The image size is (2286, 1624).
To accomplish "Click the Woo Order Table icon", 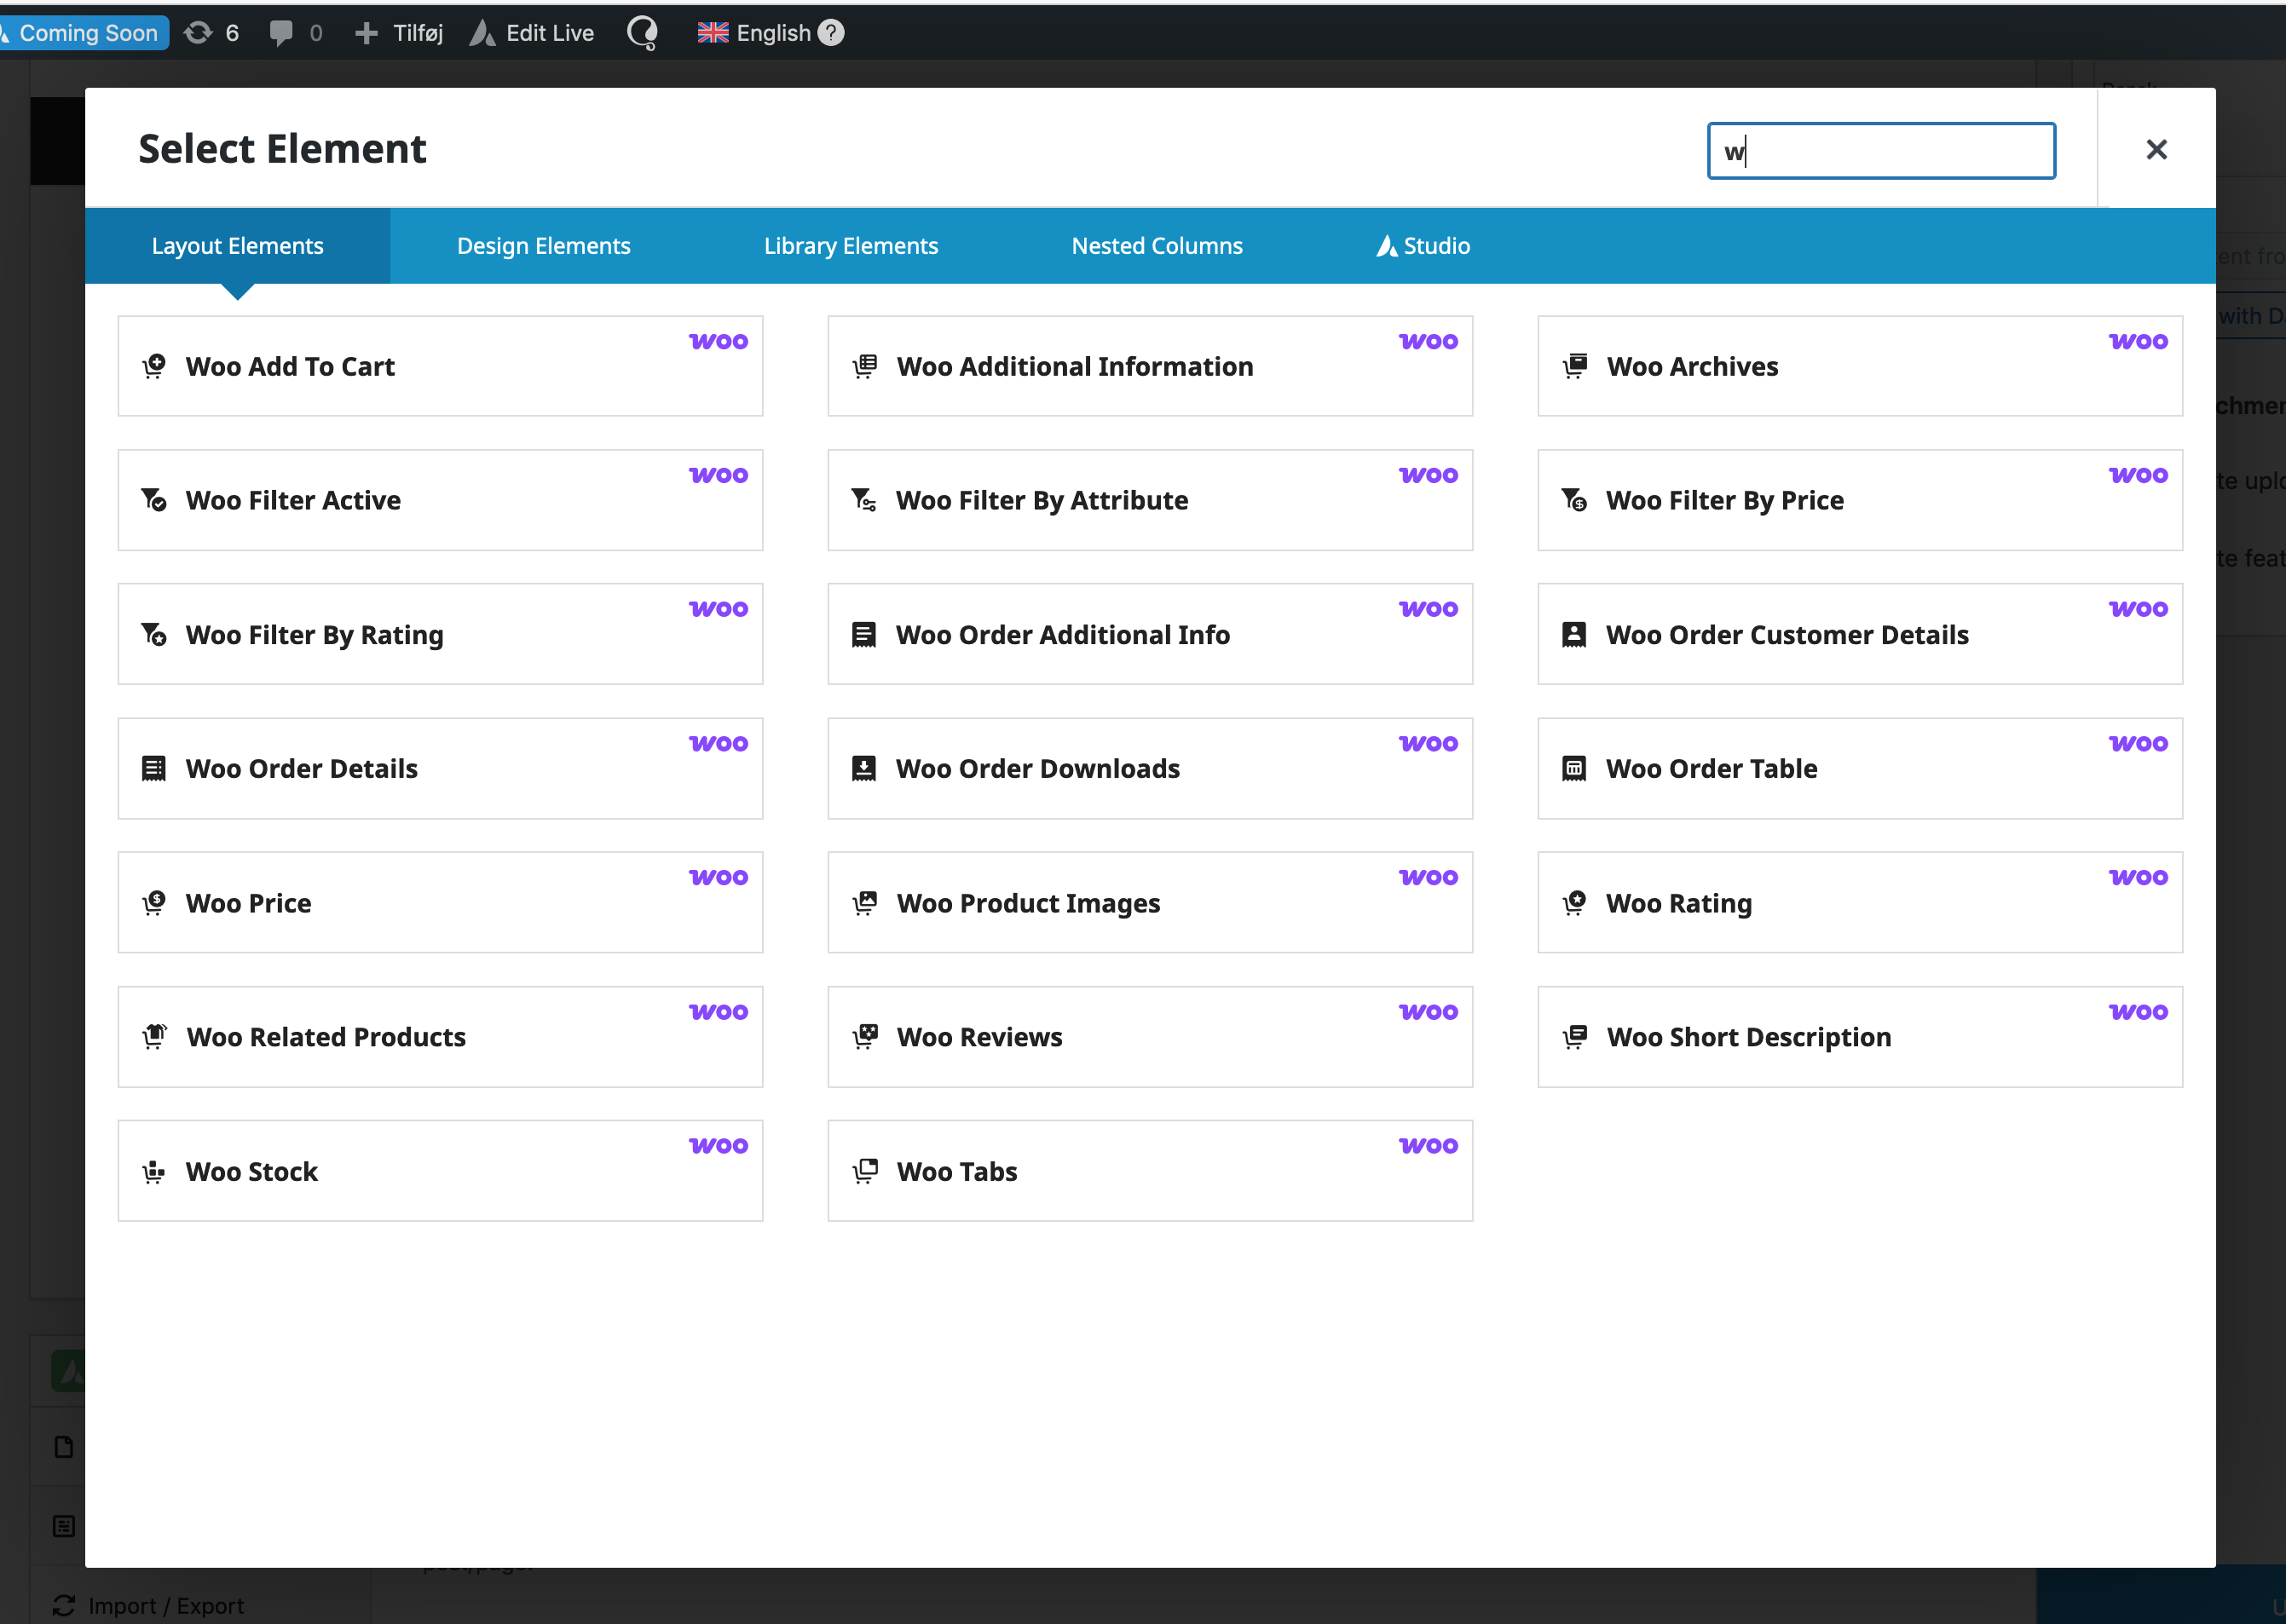I will [x=1573, y=769].
